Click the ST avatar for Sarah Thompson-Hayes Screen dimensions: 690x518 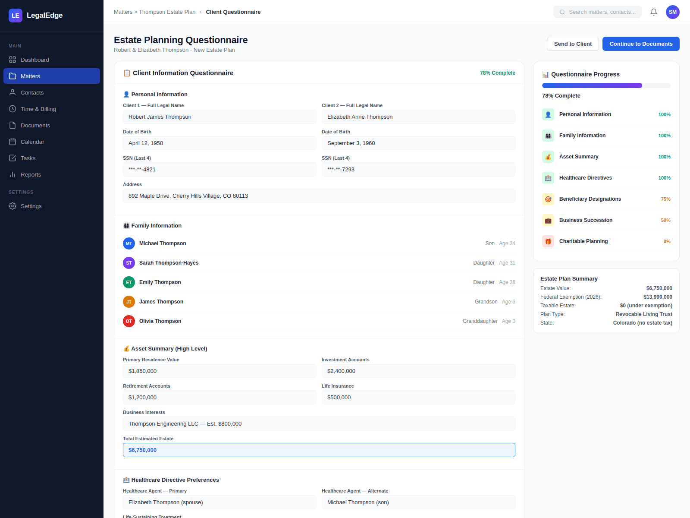129,263
